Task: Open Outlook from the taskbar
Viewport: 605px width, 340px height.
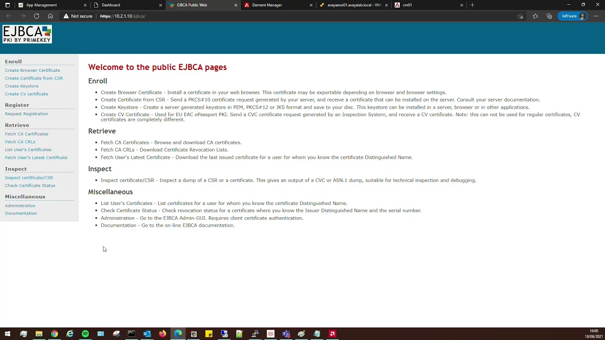Action: tap(147, 334)
